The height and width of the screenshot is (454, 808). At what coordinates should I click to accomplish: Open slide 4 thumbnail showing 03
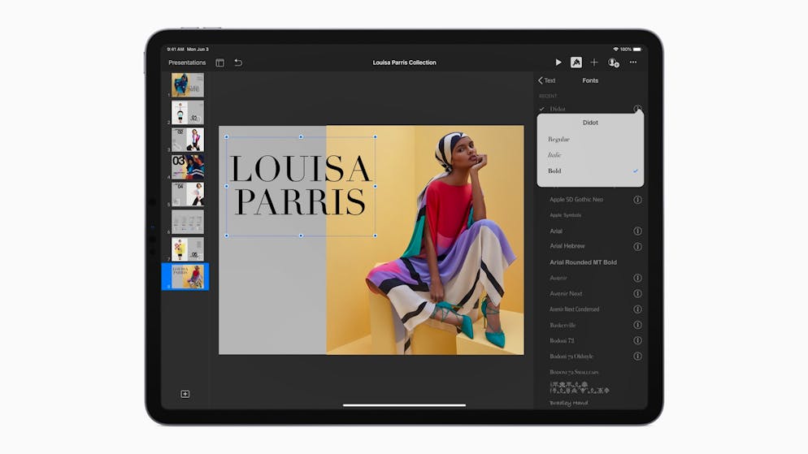[188, 166]
